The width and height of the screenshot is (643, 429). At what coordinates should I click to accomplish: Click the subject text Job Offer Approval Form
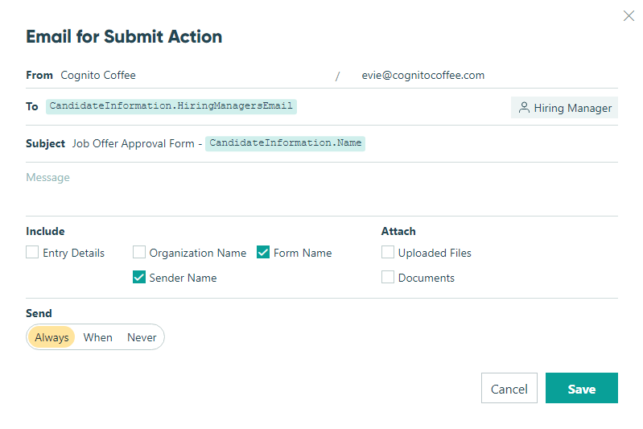[134, 143]
